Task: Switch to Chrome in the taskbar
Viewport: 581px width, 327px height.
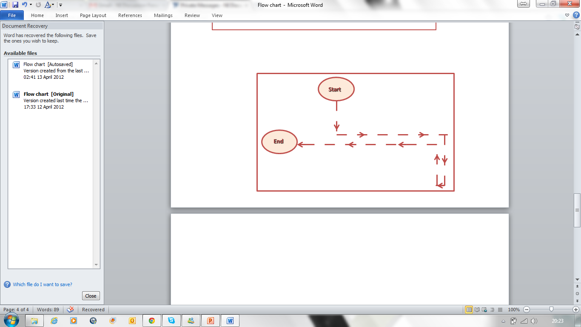Action: pos(151,321)
